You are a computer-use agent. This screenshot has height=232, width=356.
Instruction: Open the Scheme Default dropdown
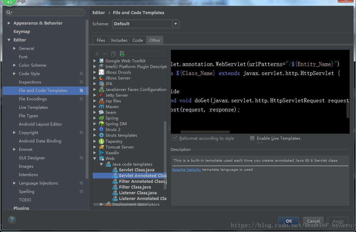click(176, 24)
